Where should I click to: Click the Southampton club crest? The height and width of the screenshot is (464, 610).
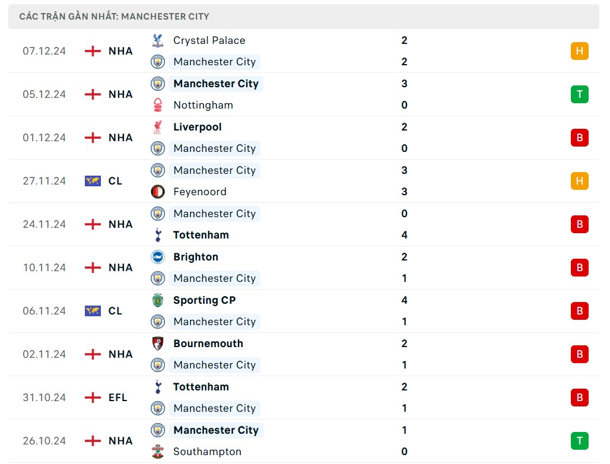coord(157,452)
